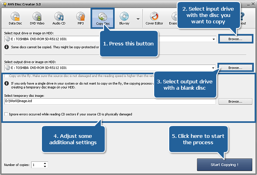Click the 'Select input drive or image on HDD:' label

click(29, 33)
